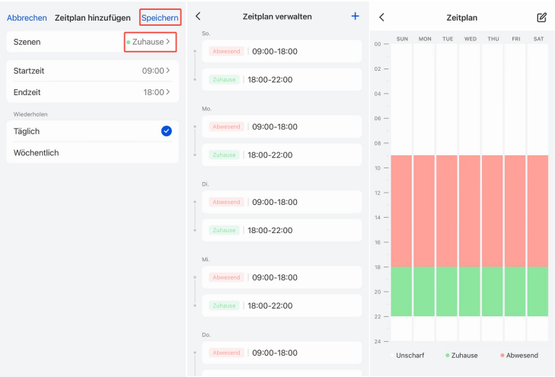The width and height of the screenshot is (555, 377).
Task: Click Speichern to save schedule
Action: (x=160, y=18)
